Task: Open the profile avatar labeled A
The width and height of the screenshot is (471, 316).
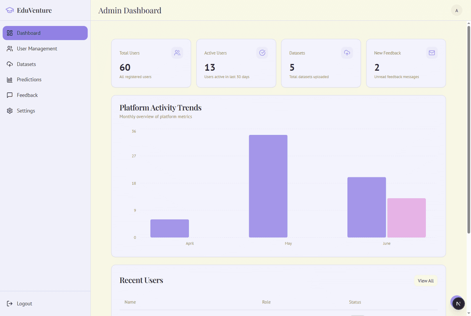Action: (x=456, y=11)
